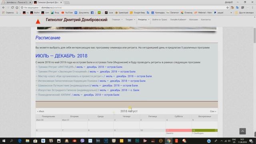Go to the previous month Июл
Viewport: 256px width, 144px height.
click(x=40, y=111)
